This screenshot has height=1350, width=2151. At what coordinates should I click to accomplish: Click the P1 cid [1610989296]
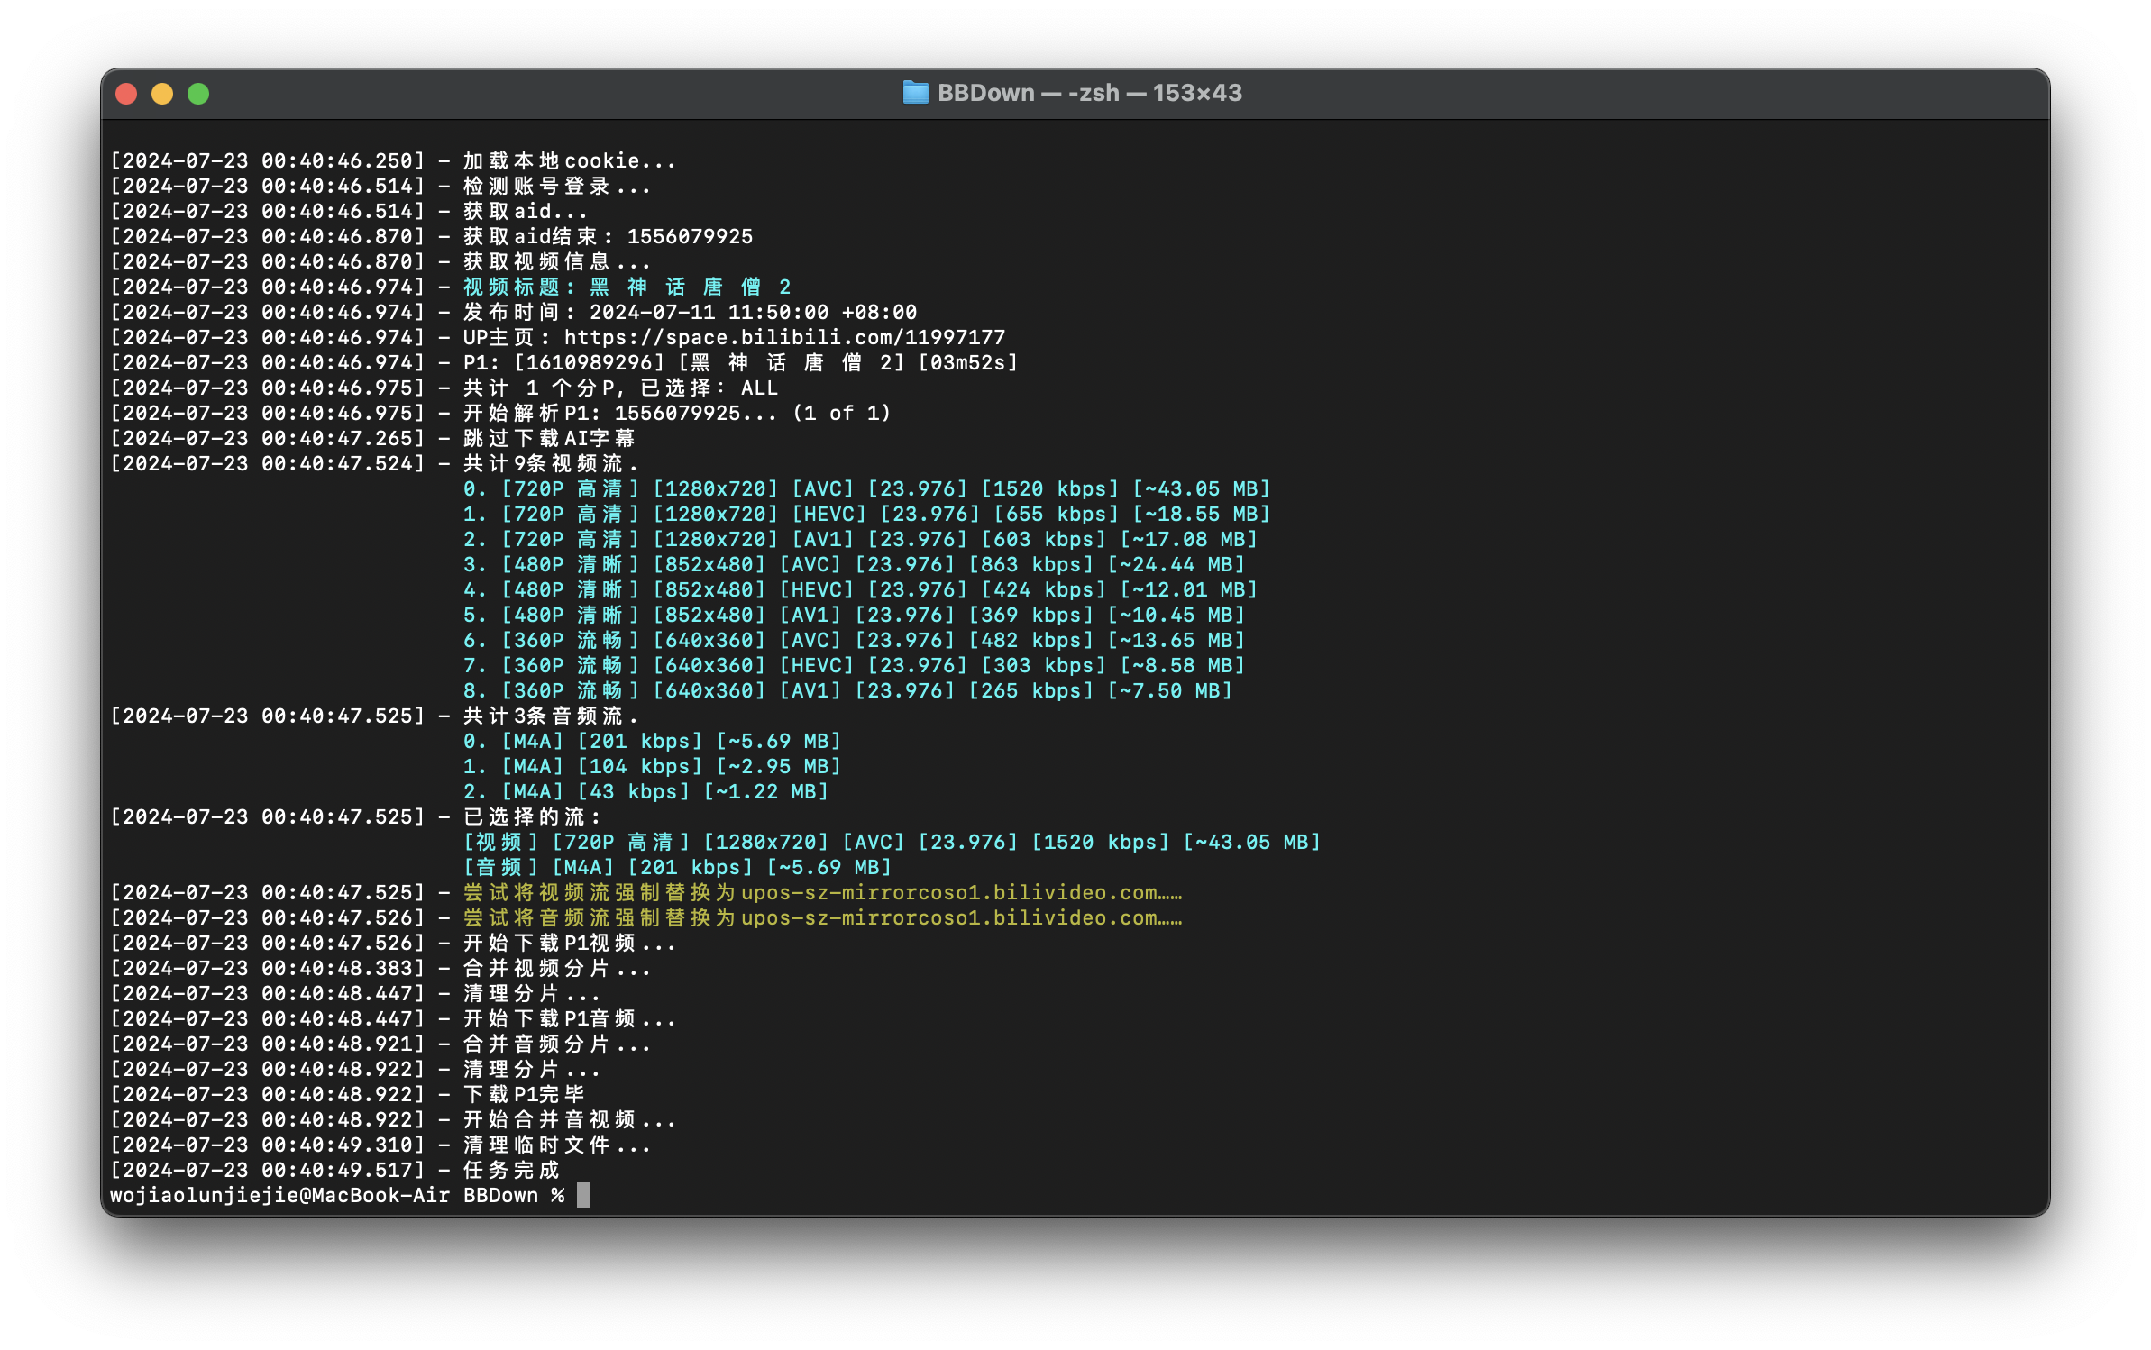[x=589, y=362]
